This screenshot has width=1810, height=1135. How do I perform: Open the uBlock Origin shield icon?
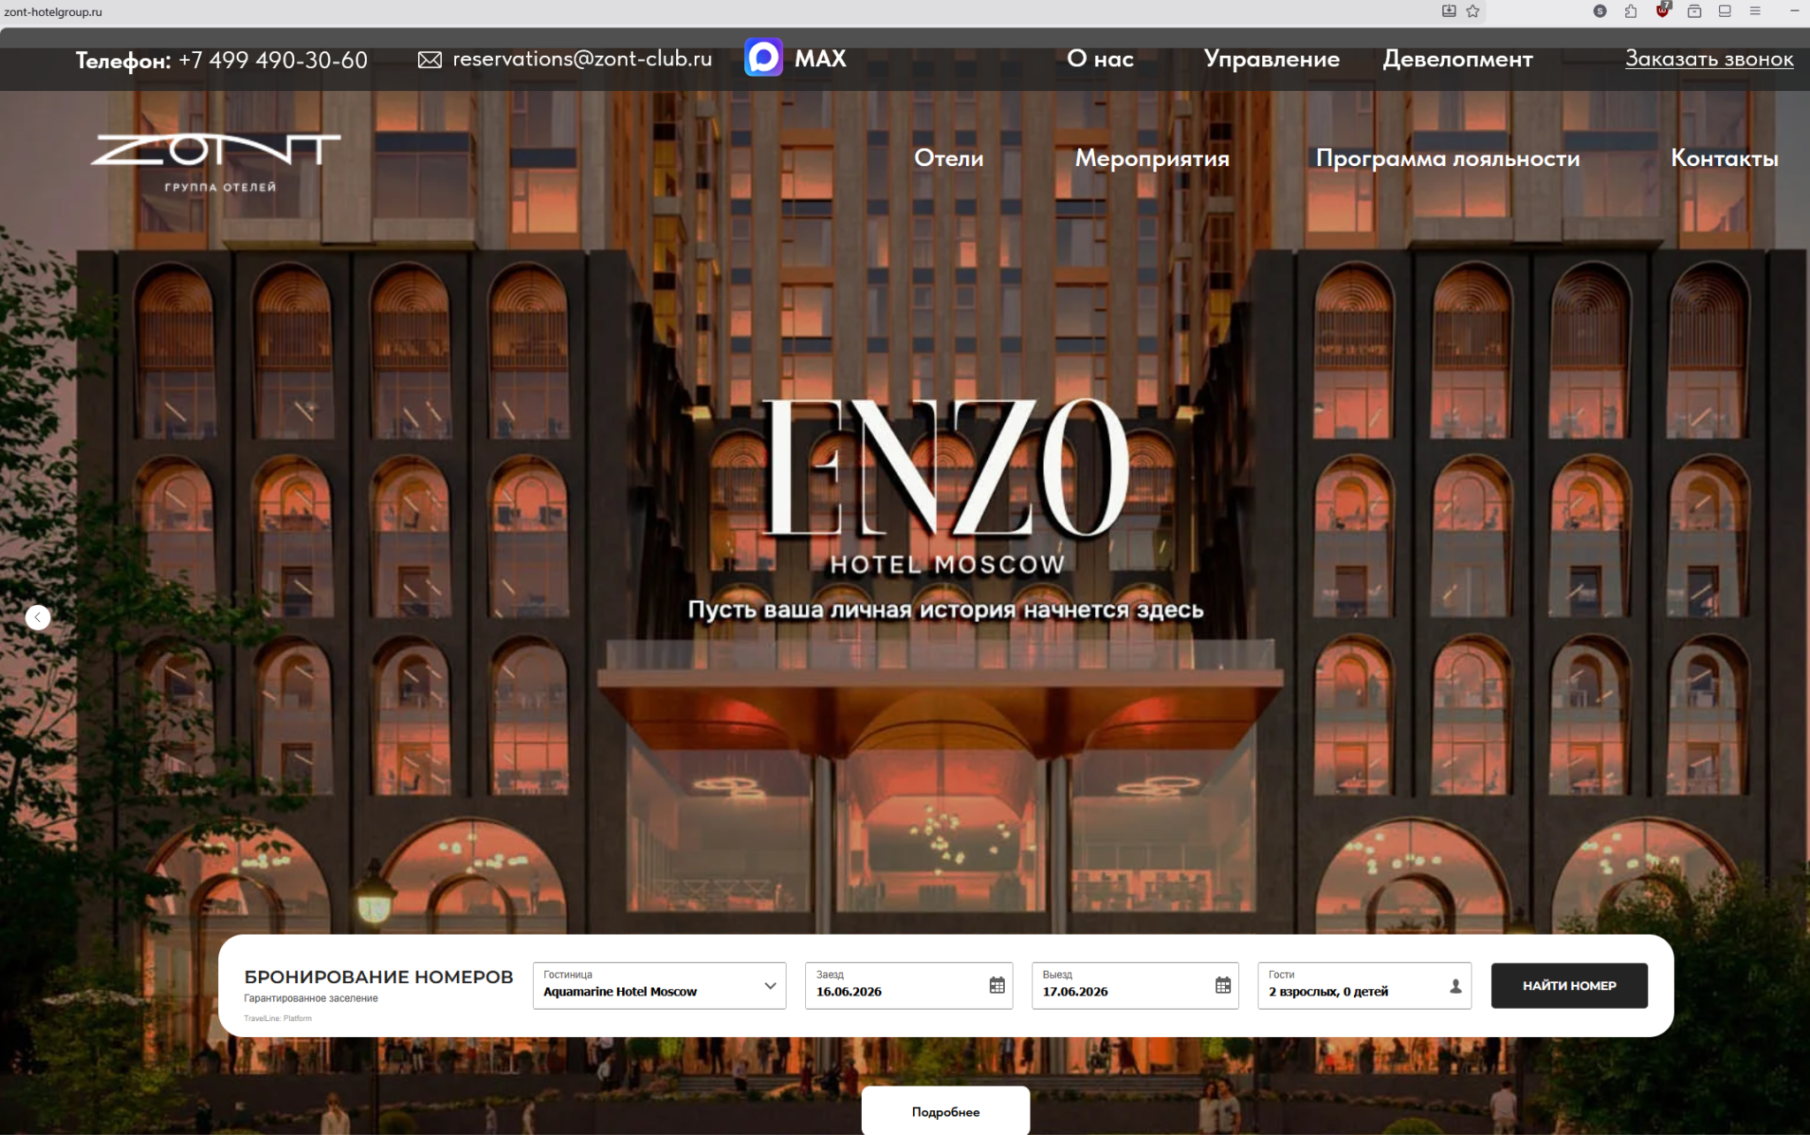tap(1662, 11)
